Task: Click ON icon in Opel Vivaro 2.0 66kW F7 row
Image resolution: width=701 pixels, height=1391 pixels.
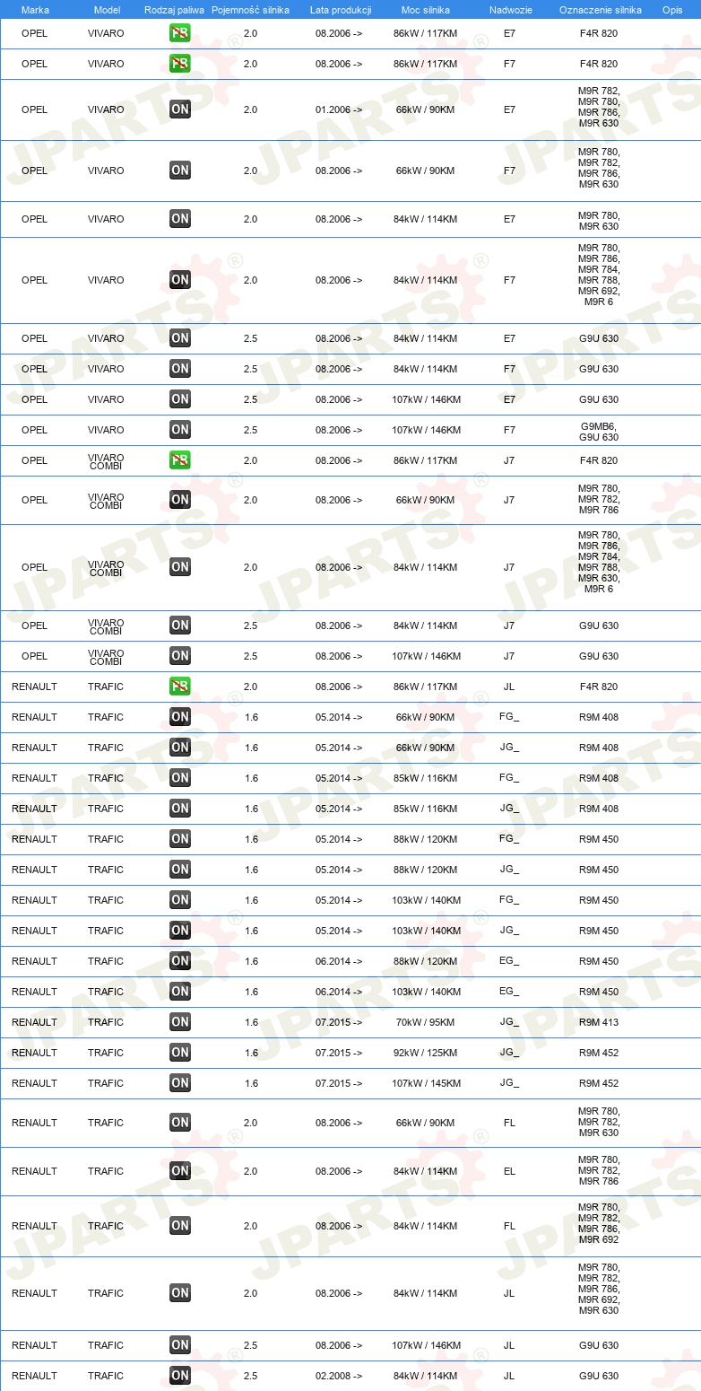Action: pos(180,171)
